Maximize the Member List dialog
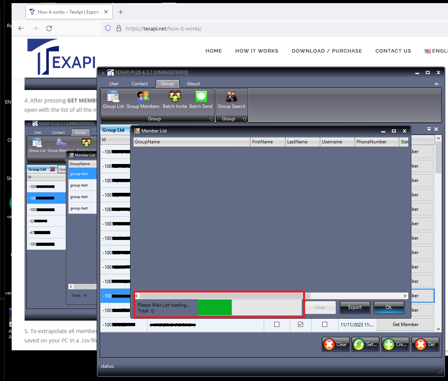 click(394, 131)
